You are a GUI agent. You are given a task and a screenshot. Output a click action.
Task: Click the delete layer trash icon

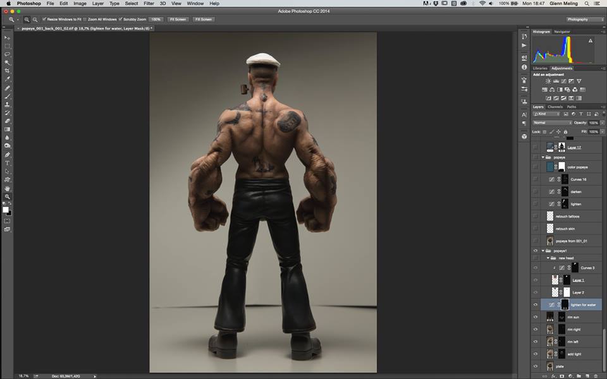coord(596,376)
